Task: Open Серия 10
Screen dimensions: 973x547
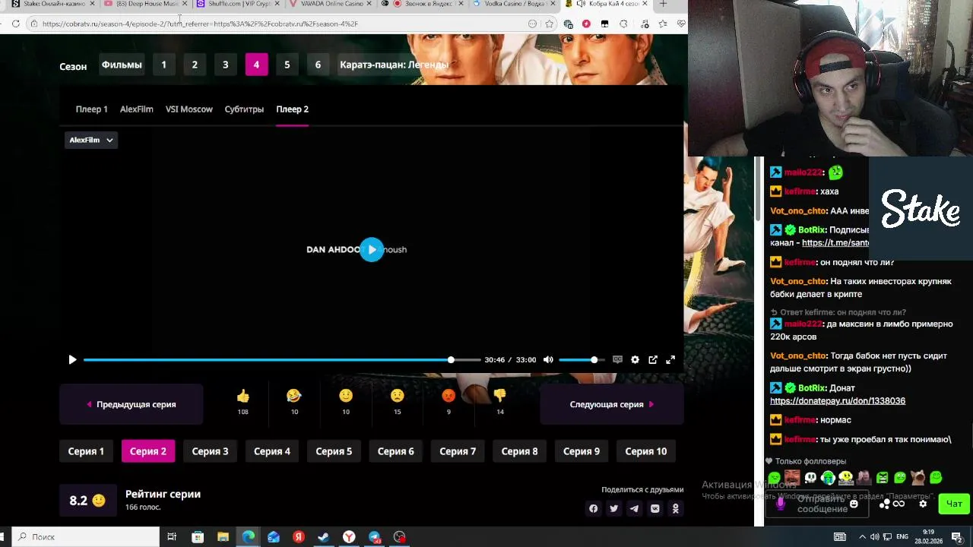Action: coord(646,451)
